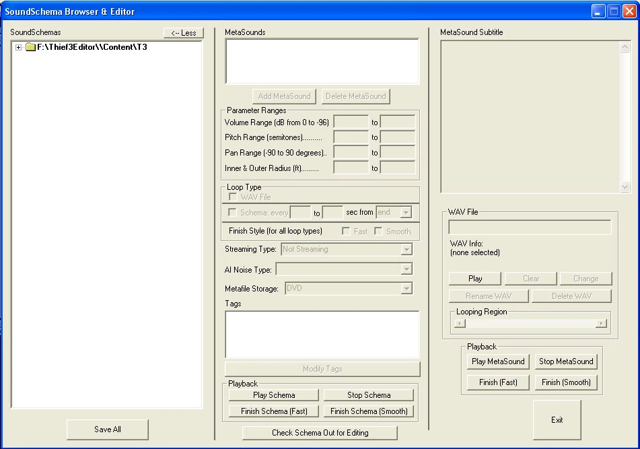This screenshot has height=449, width=640.
Task: Click Rename WAV button
Action: pos(489,296)
